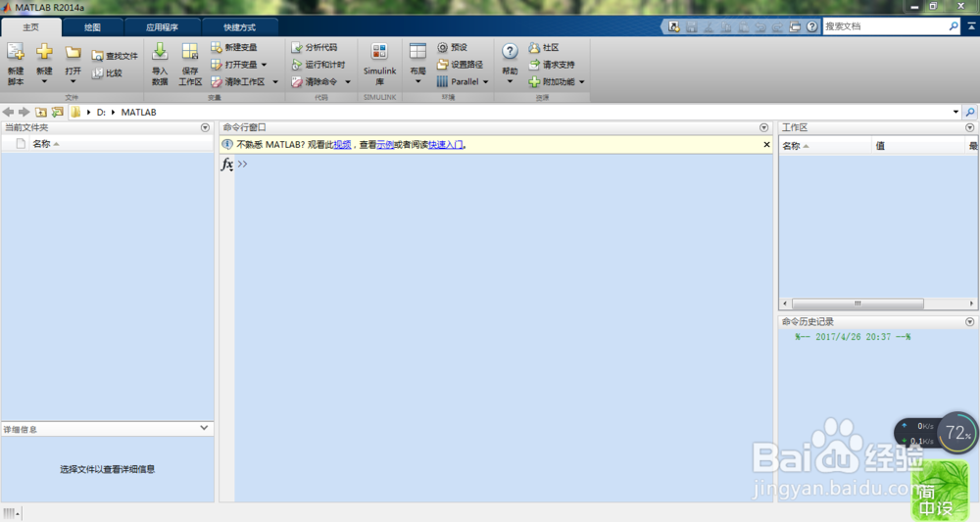This screenshot has height=522, width=980.
Task: Click the fx function browser icon
Action: [x=227, y=164]
